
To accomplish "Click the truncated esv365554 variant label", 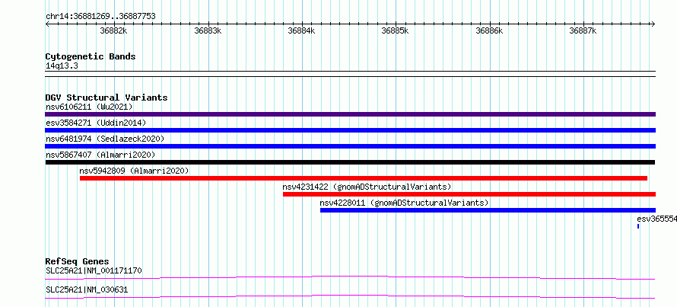I will click(656, 219).
